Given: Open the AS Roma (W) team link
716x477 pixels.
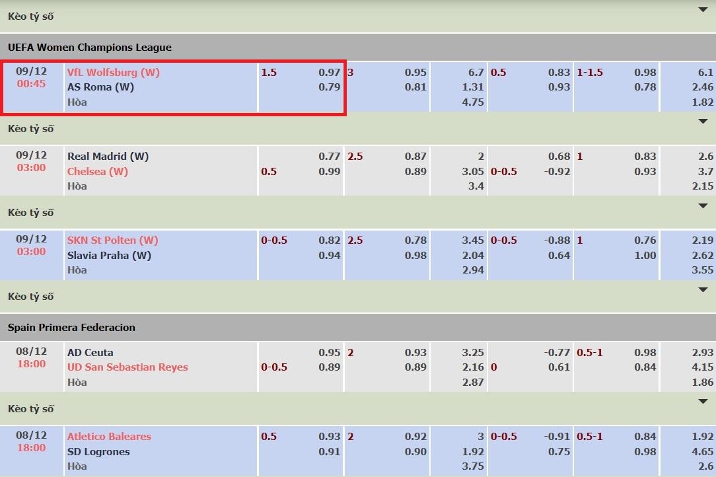Looking at the screenshot, I should (100, 87).
